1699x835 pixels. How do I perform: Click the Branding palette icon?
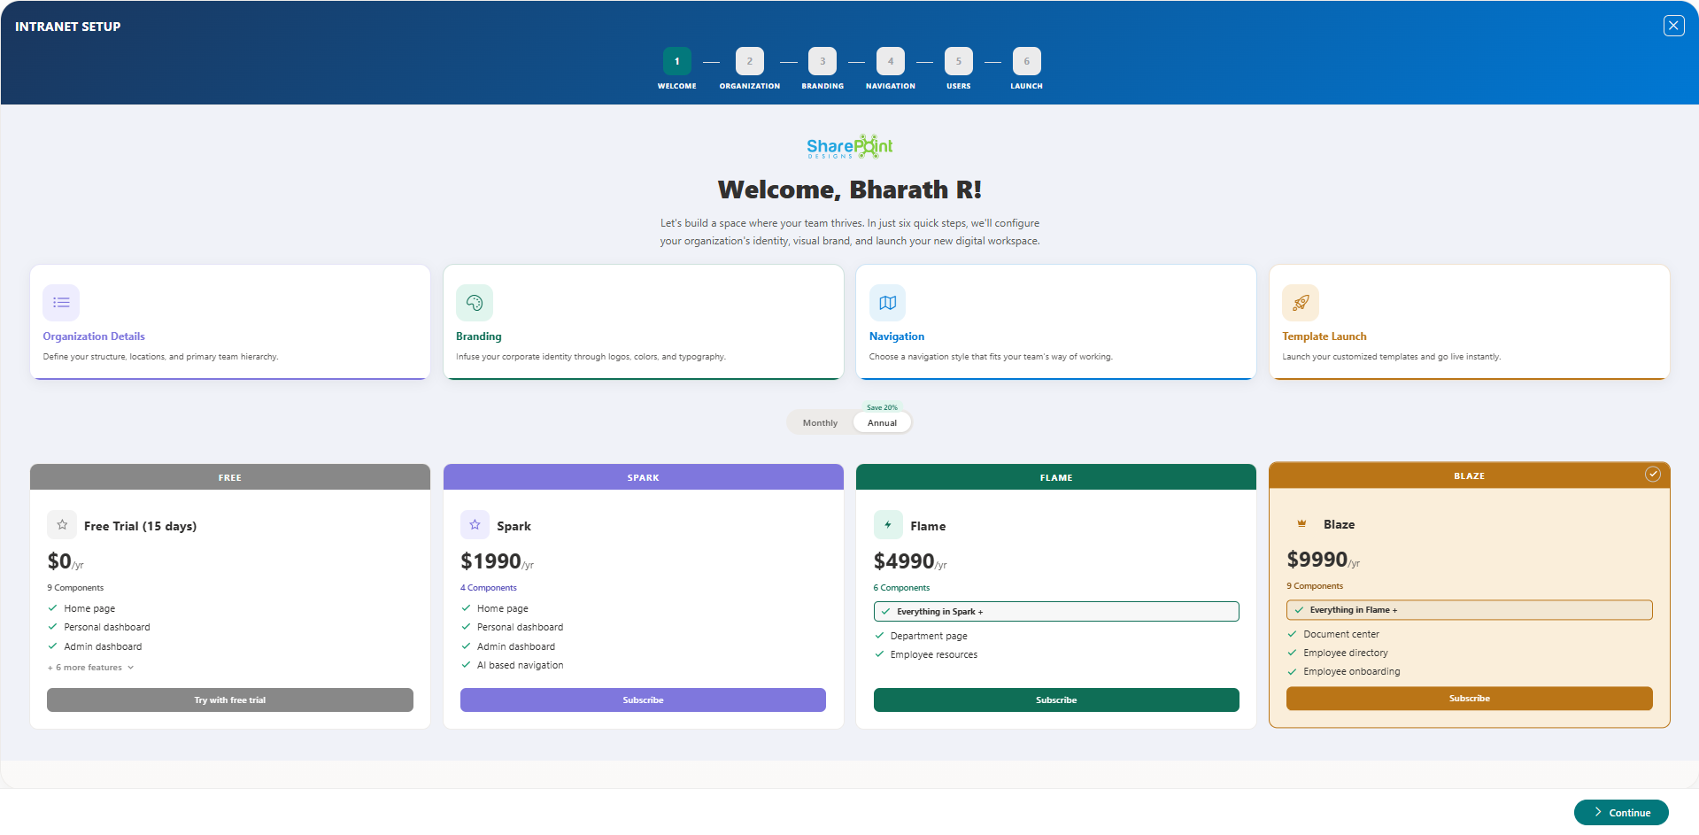475,303
